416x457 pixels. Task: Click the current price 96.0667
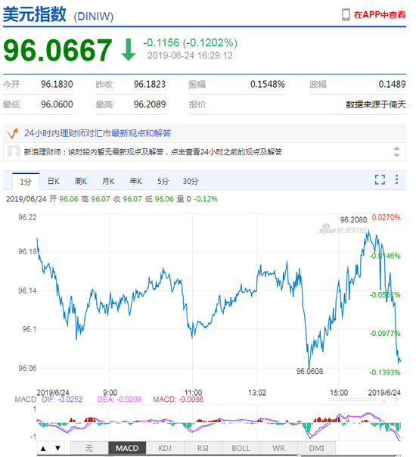click(57, 50)
